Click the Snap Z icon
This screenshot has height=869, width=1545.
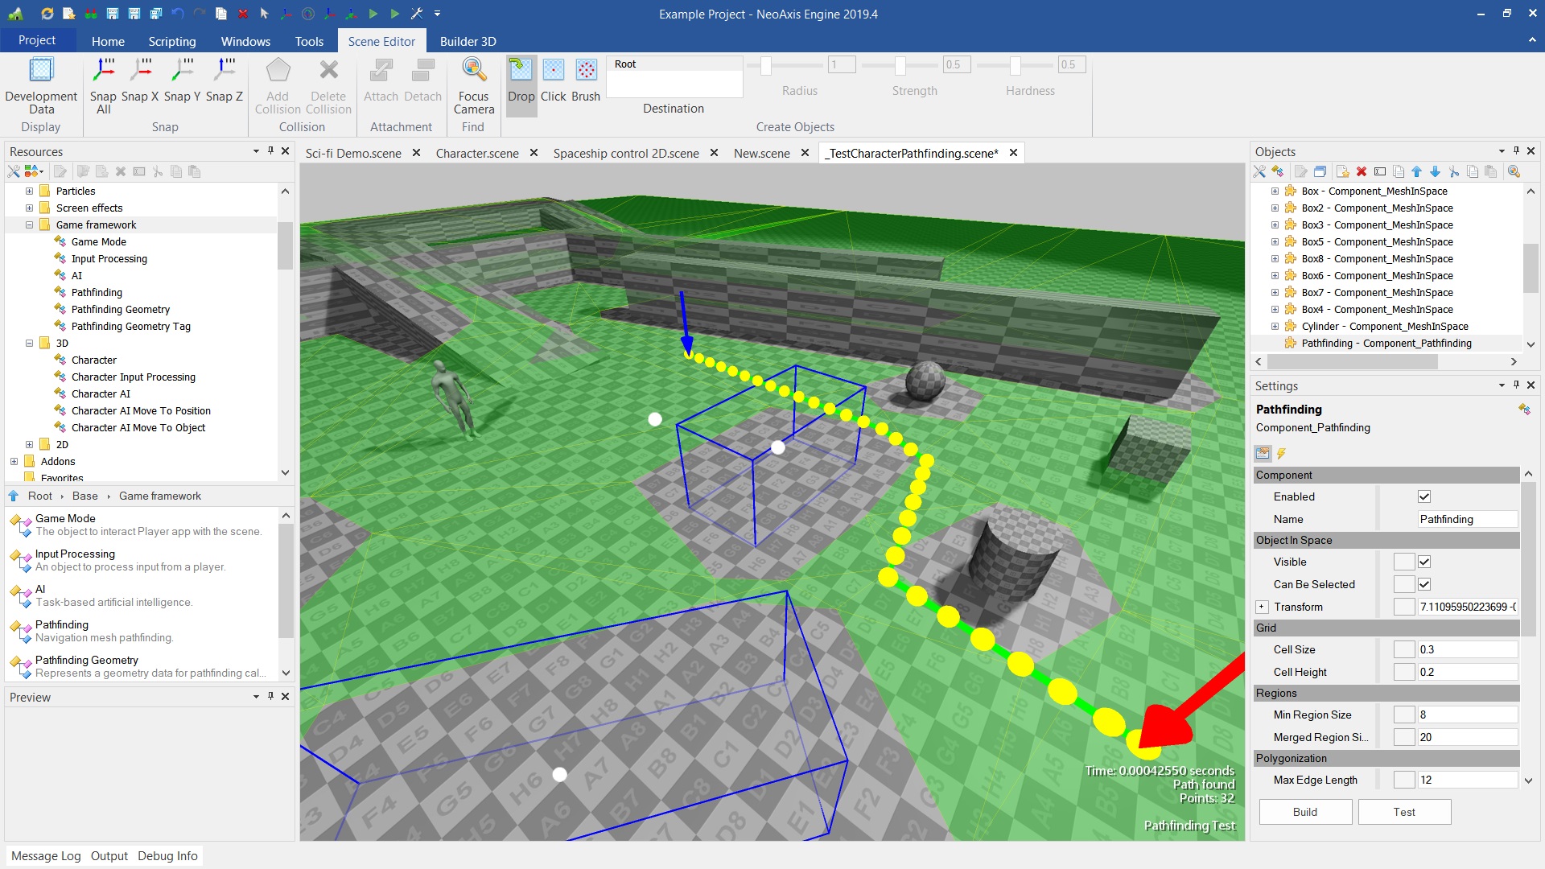[x=225, y=71]
